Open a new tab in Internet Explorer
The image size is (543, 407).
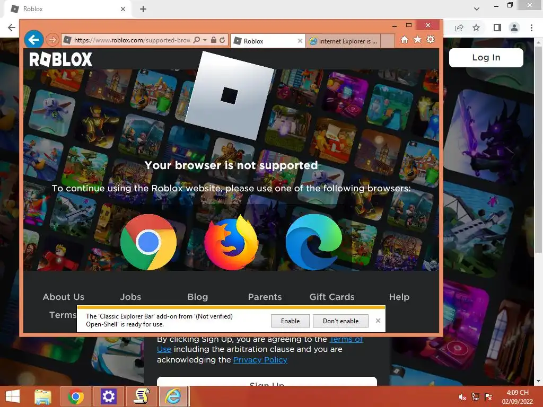[x=388, y=41]
